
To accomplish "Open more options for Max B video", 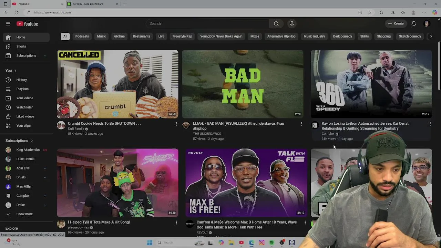I will coord(305,223).
